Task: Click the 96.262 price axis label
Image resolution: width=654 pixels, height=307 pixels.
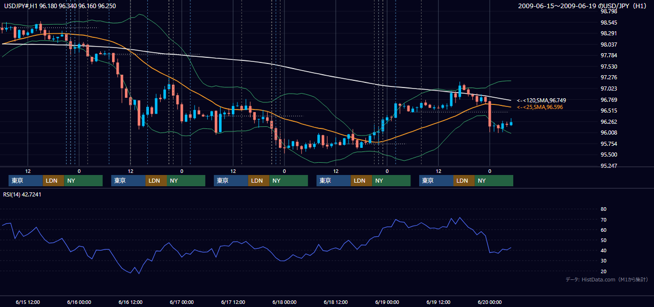Action: pos(608,122)
